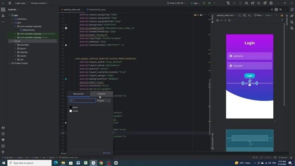This screenshot has height=166, width=295.
Task: Click the warning triangle in design toolbar
Action: (282, 15)
